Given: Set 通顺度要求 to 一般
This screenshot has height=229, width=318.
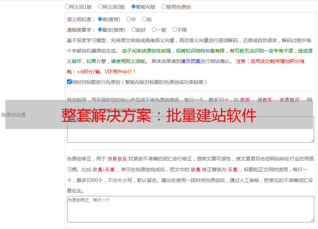Looking at the screenshot, I should (x=154, y=30).
